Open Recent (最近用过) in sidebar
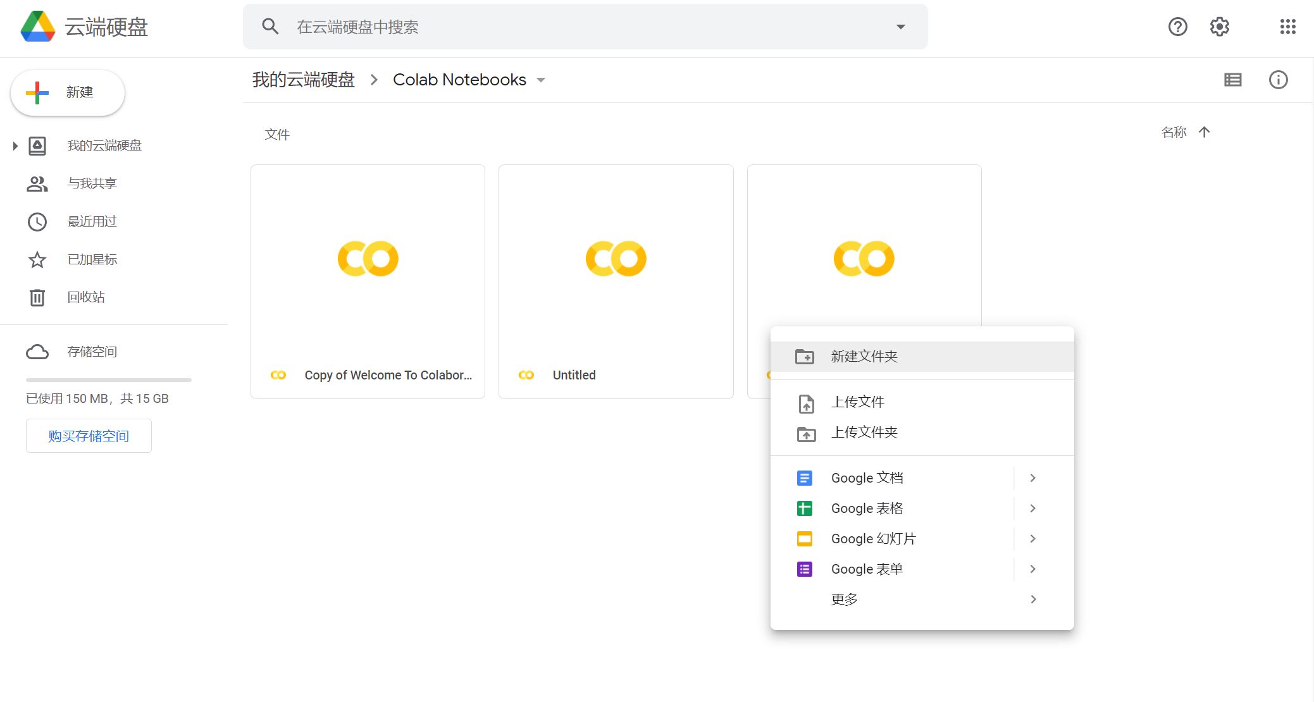1314x702 pixels. [92, 221]
